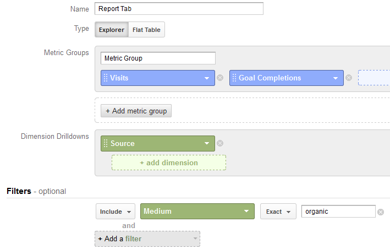Remove the Source dimension
The height and width of the screenshot is (249, 390).
pyautogui.click(x=220, y=144)
